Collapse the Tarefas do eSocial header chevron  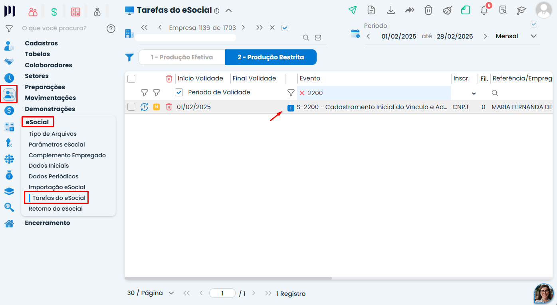pyautogui.click(x=228, y=11)
